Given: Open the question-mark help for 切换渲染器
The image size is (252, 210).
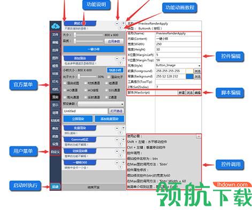Looking at the screenshot, I should [120, 155].
